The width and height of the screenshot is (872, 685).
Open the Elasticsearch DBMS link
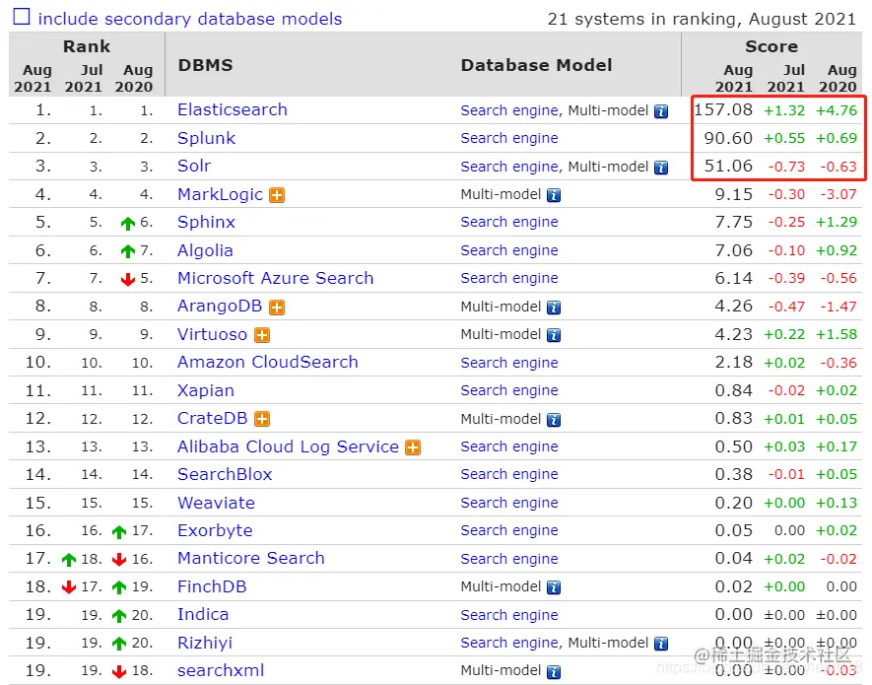pyautogui.click(x=233, y=109)
